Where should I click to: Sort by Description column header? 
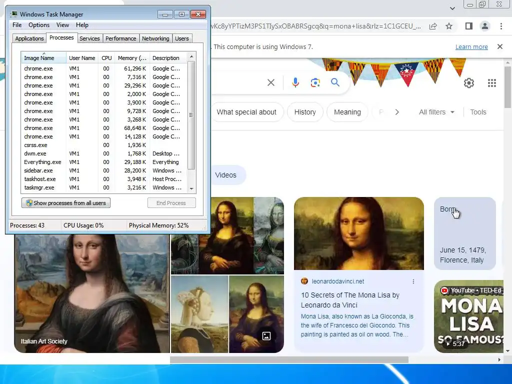coord(168,58)
